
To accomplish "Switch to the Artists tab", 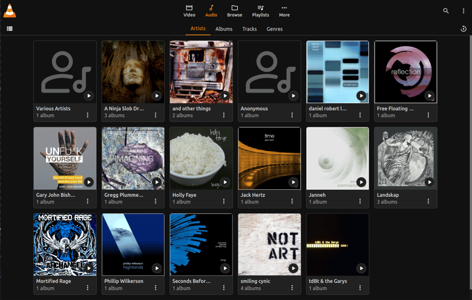I will 198,28.
